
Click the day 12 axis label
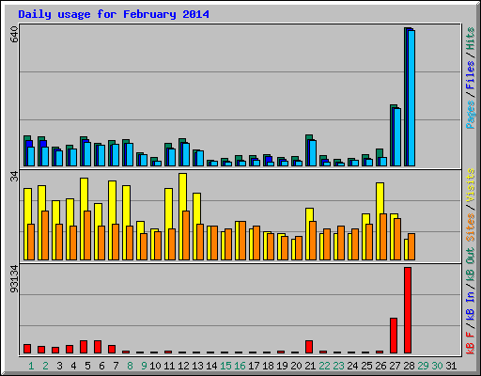pos(183,366)
